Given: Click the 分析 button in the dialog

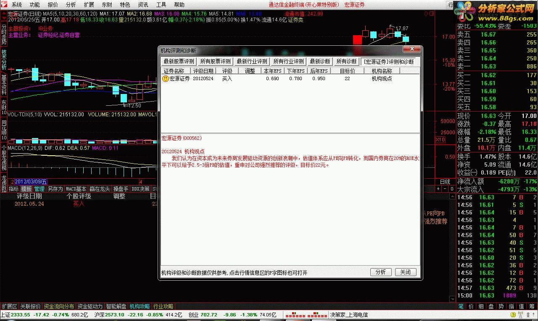Looking at the screenshot, I should (381, 272).
